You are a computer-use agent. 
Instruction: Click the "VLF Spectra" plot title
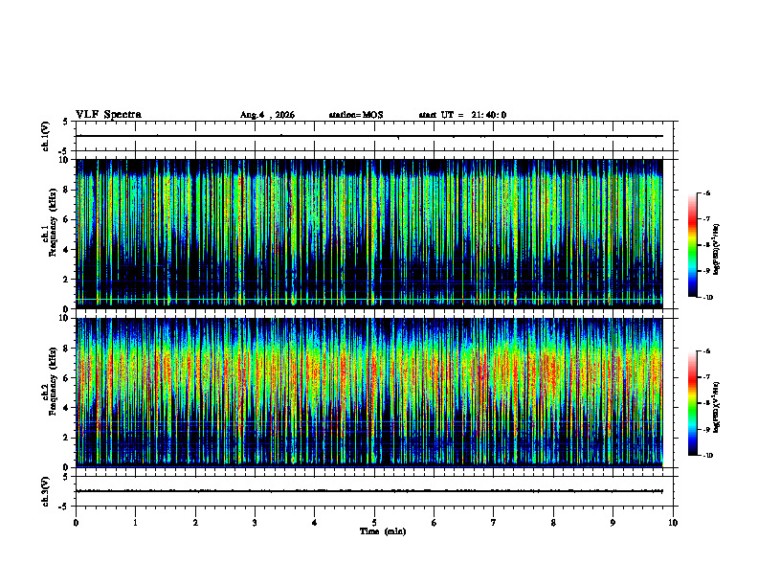[x=108, y=115]
